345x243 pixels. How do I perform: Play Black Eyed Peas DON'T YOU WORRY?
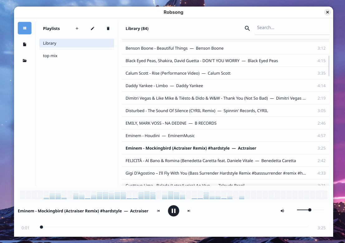(x=226, y=61)
